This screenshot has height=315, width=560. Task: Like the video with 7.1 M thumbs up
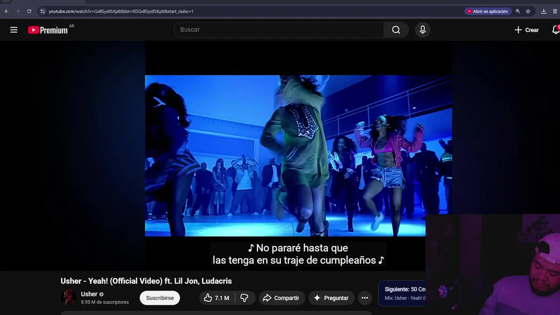pyautogui.click(x=217, y=298)
